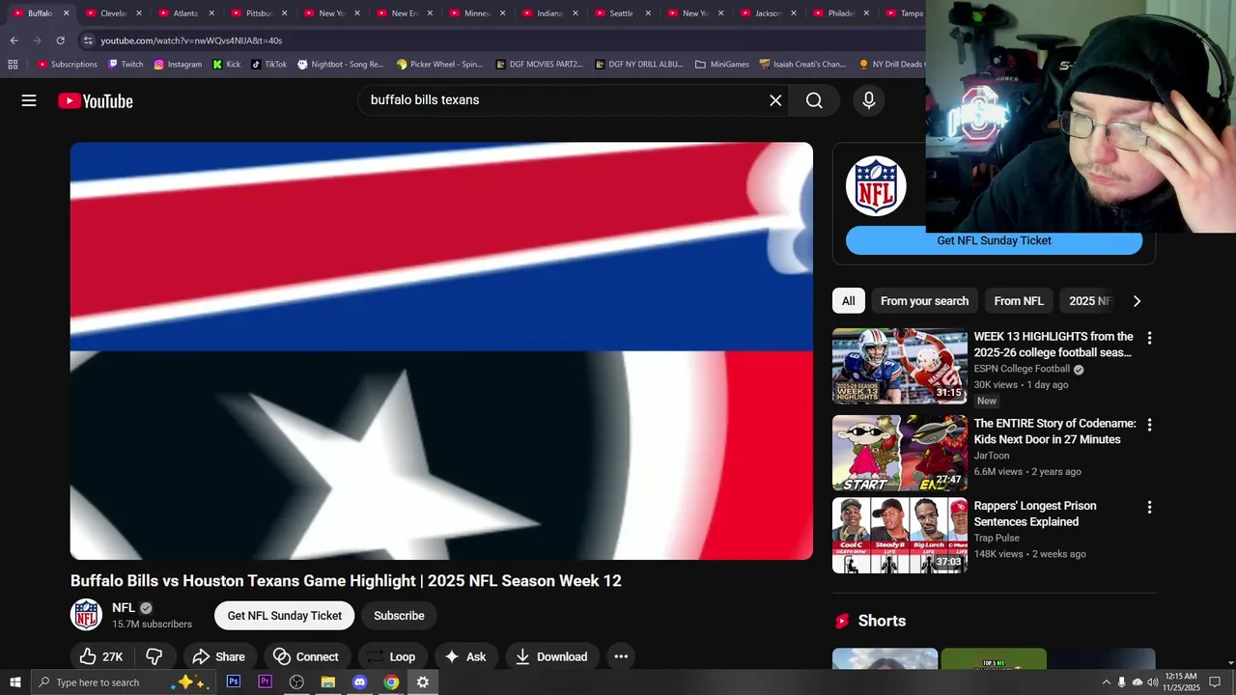This screenshot has height=695, width=1236.
Task: Click the NFL shield logo in the ad panel
Action: coord(876,185)
